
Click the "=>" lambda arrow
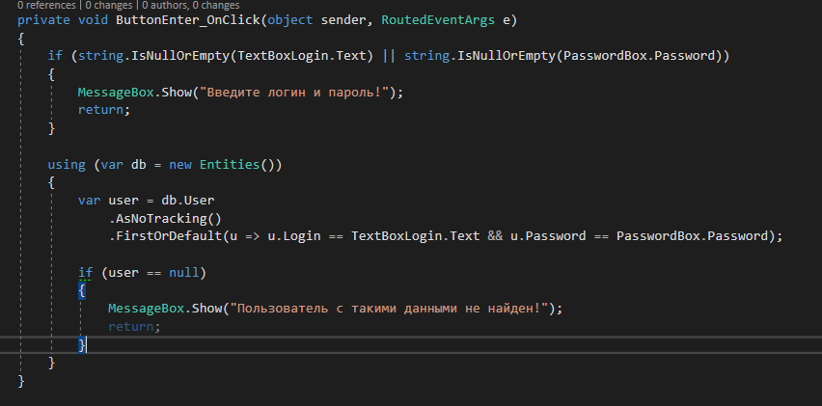(253, 236)
